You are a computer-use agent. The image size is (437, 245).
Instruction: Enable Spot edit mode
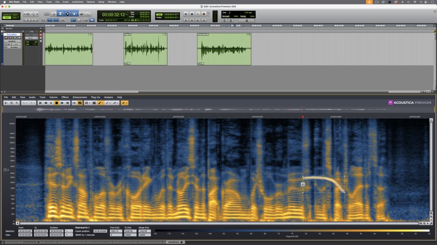(15, 15)
